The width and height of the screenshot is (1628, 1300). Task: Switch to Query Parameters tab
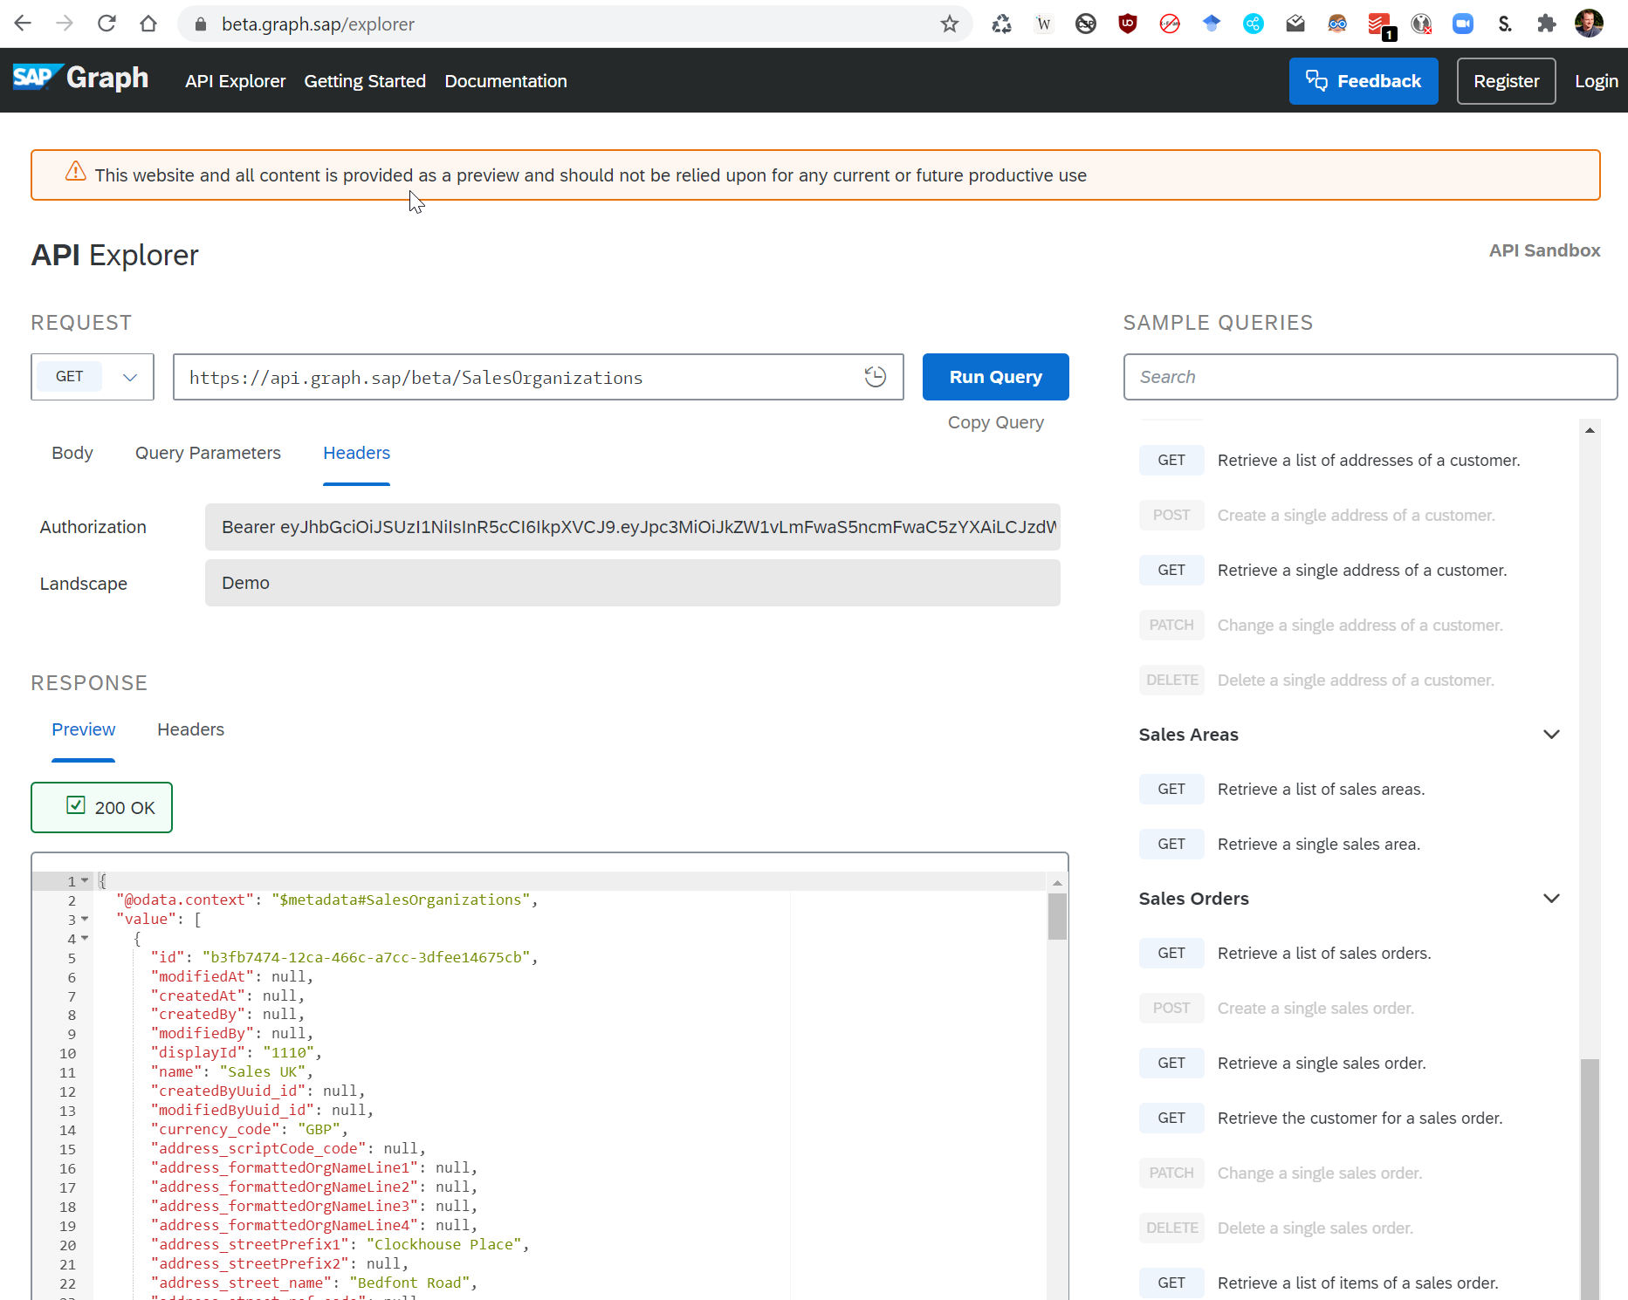208,453
